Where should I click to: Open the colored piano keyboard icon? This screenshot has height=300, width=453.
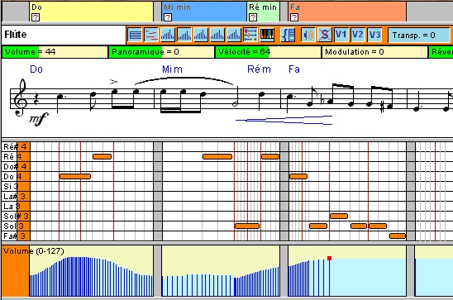click(267, 35)
